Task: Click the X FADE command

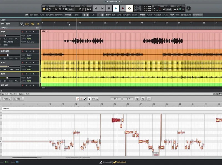Action: 165,15
